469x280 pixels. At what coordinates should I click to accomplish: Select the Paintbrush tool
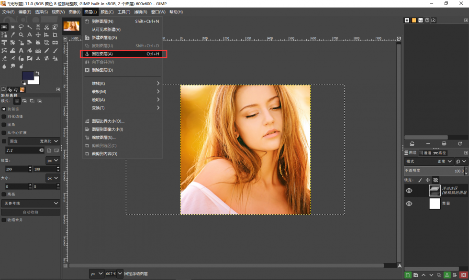(x=55, y=51)
